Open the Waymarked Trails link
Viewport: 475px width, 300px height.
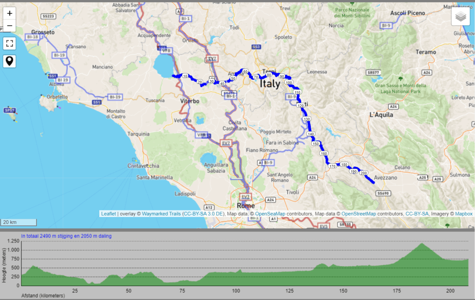click(x=161, y=213)
